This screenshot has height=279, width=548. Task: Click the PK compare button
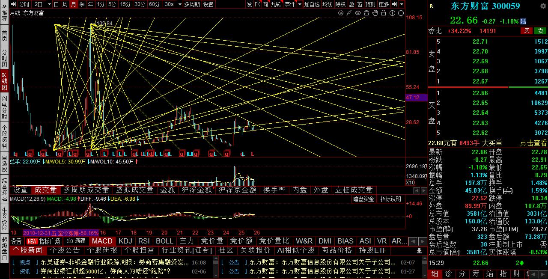(x=258, y=4)
